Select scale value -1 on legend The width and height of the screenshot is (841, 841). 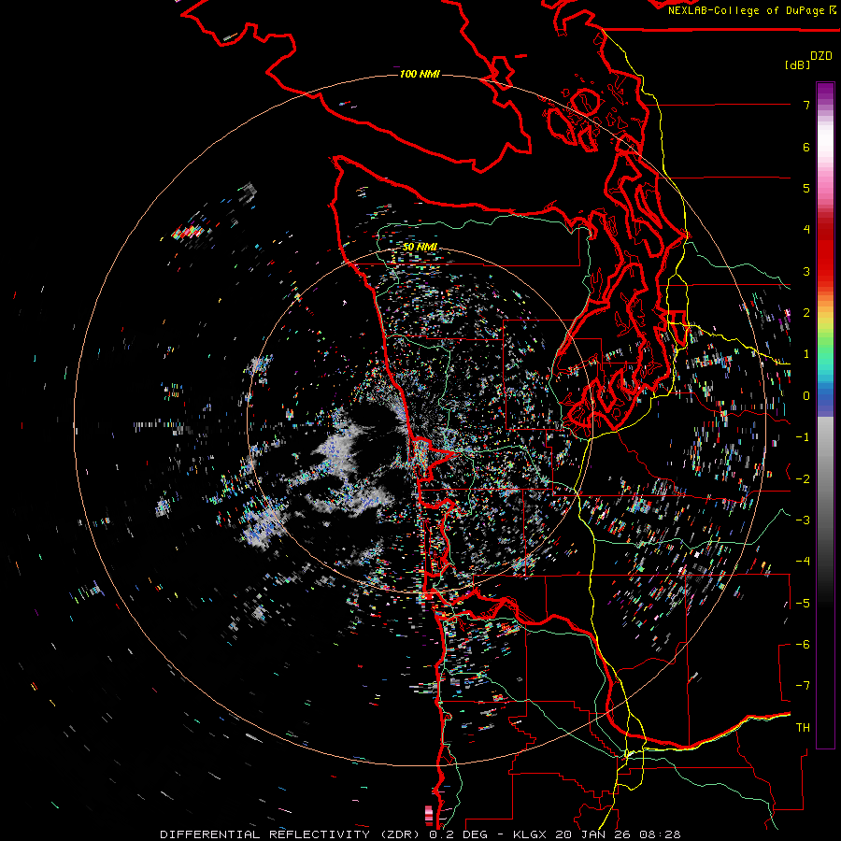point(803,437)
